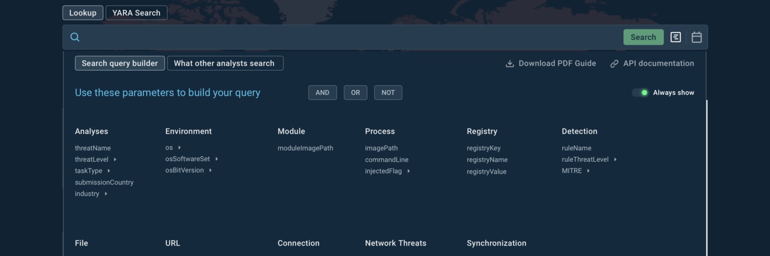Image resolution: width=770 pixels, height=256 pixels.
Task: Expand the osSoftwareSet parameter arrow
Action: click(x=217, y=159)
